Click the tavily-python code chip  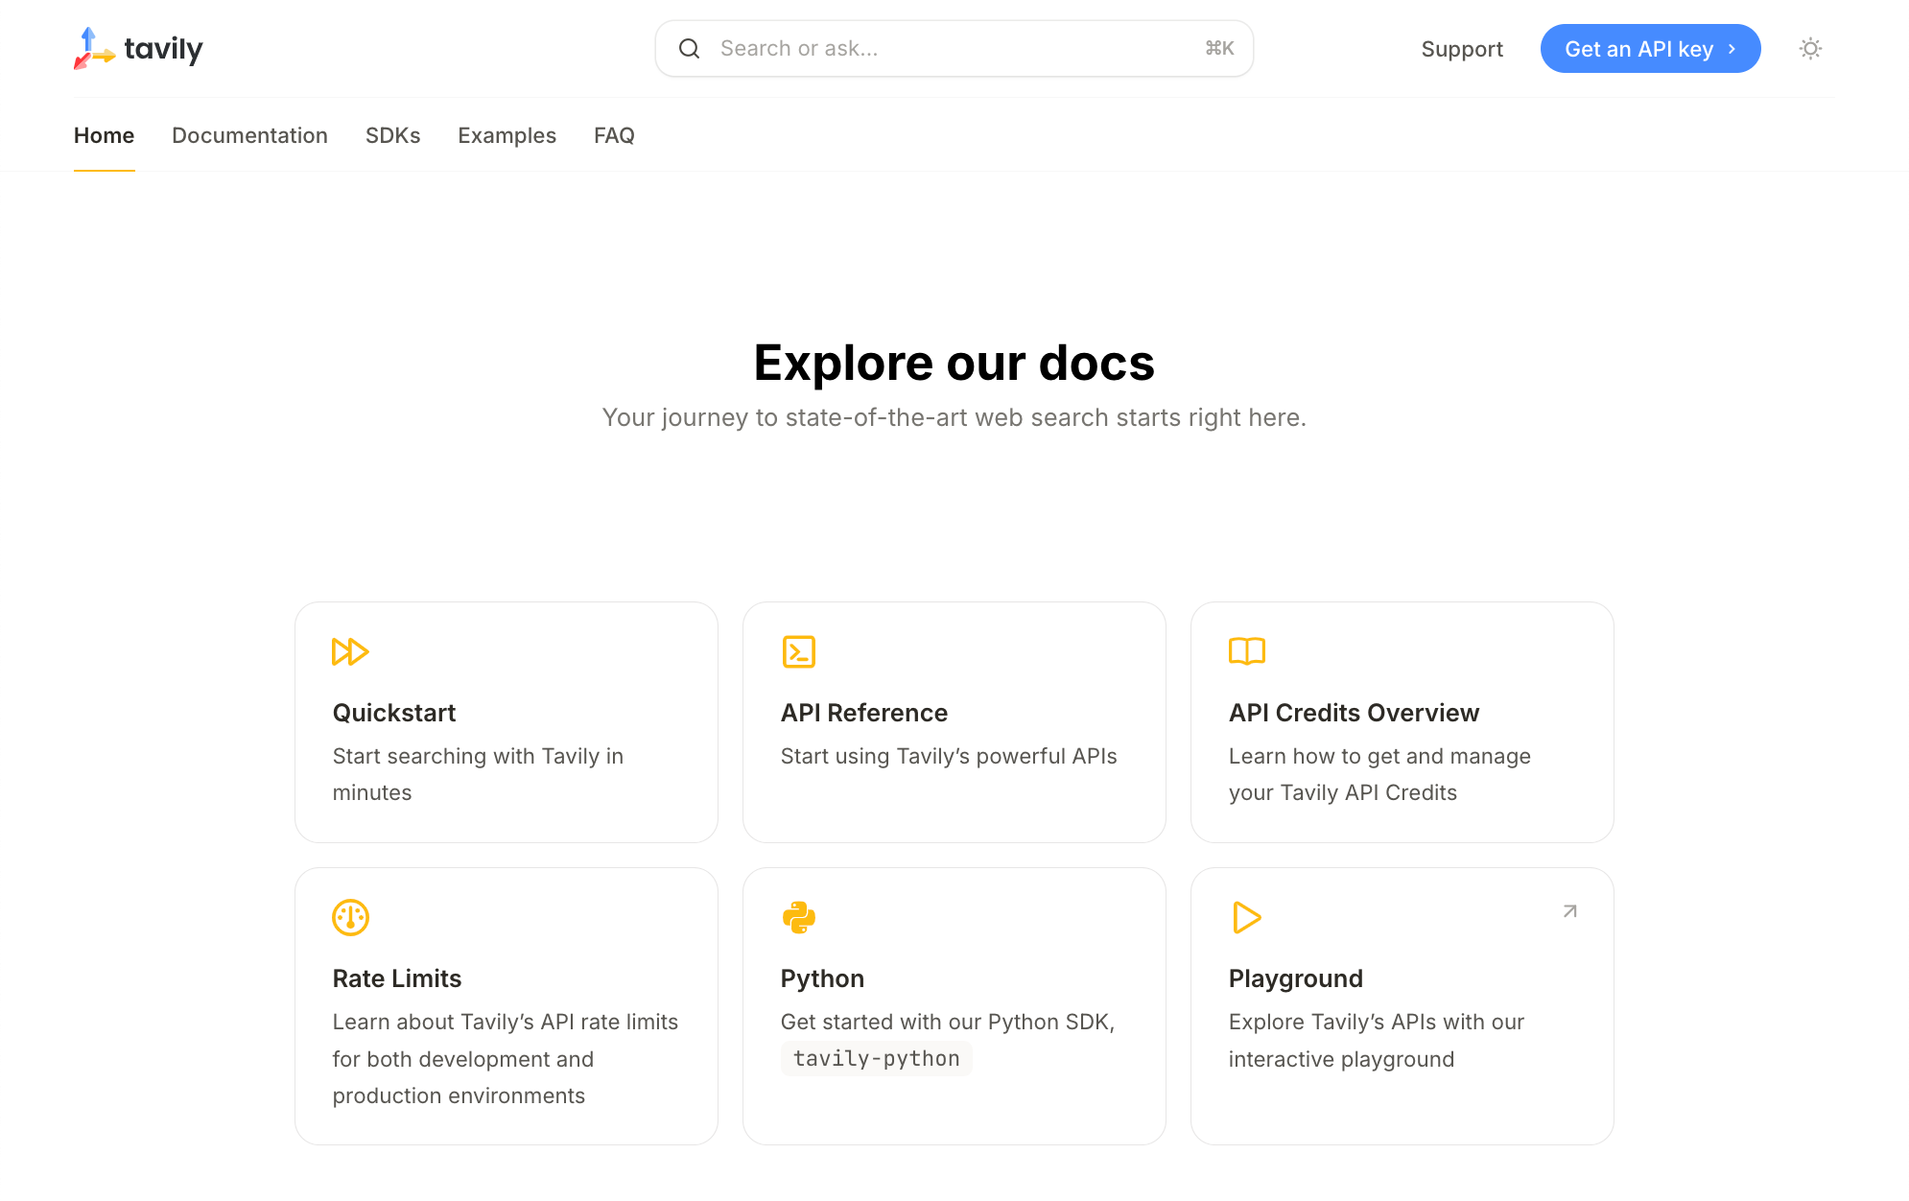pyautogui.click(x=875, y=1057)
